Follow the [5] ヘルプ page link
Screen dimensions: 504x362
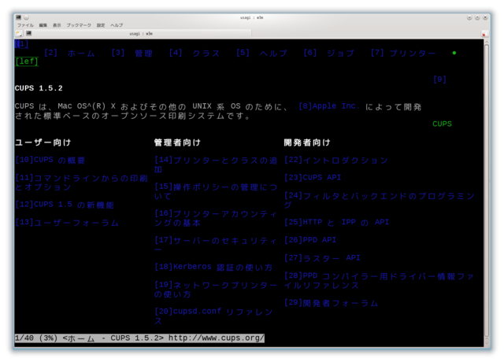(x=261, y=53)
